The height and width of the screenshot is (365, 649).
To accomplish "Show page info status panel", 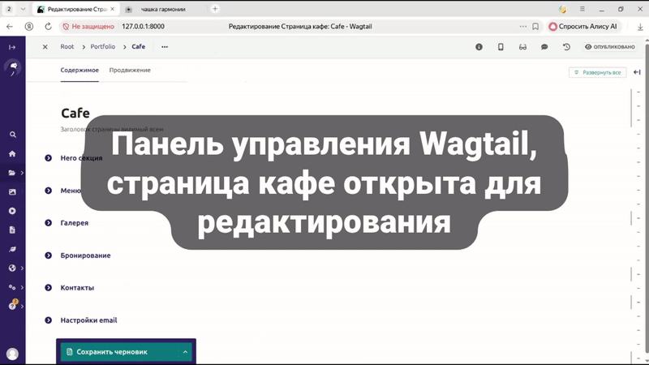I will pos(479,47).
